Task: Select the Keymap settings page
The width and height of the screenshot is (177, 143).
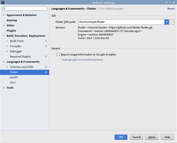Action: [12, 20]
